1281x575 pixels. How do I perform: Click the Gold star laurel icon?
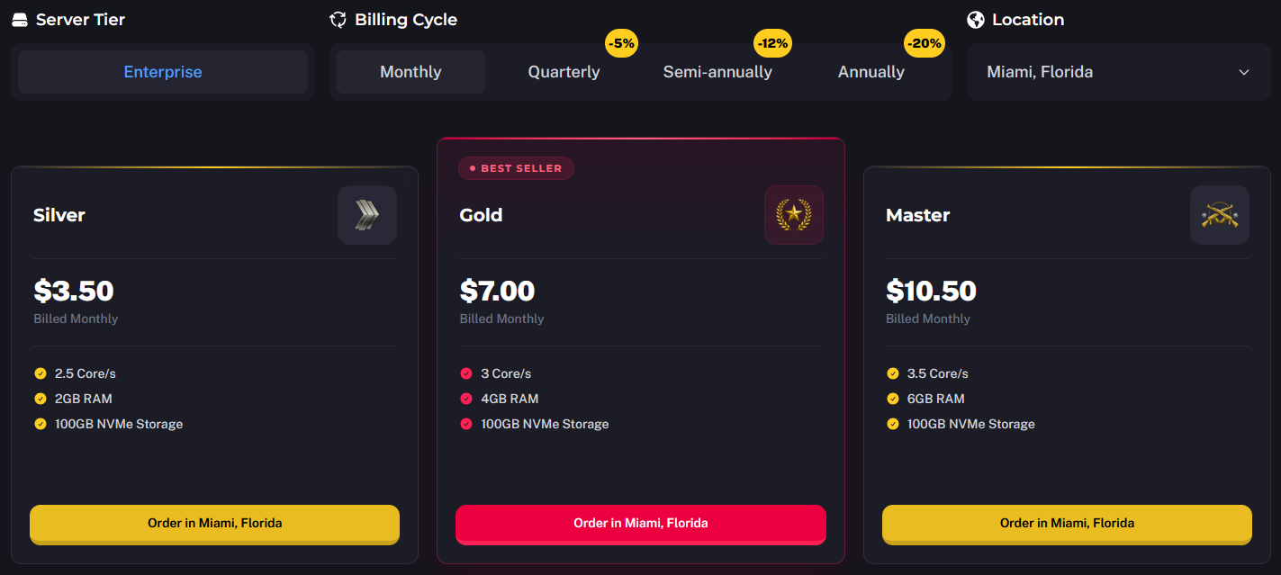(x=793, y=215)
